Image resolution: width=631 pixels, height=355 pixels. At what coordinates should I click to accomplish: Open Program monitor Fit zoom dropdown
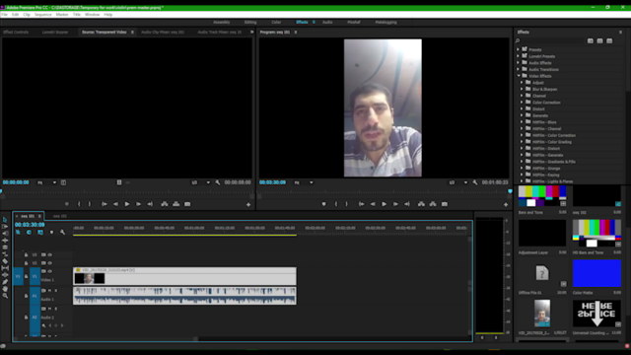pos(304,182)
